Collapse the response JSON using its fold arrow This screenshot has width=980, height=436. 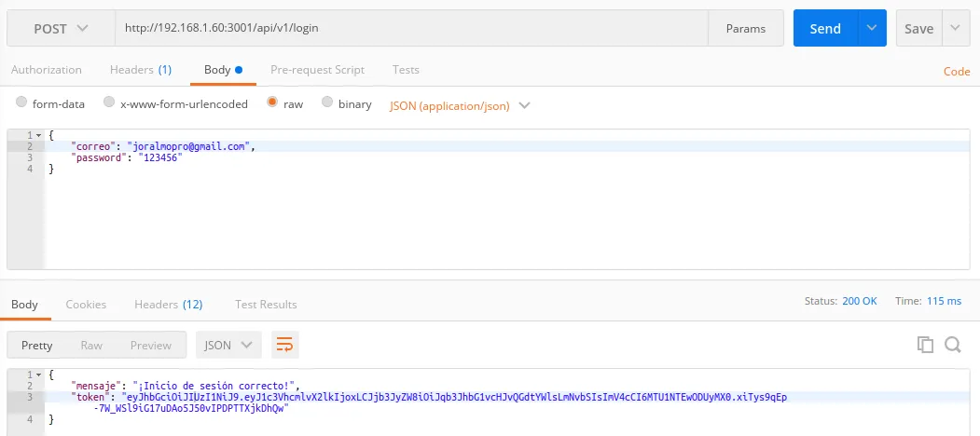tap(38, 374)
